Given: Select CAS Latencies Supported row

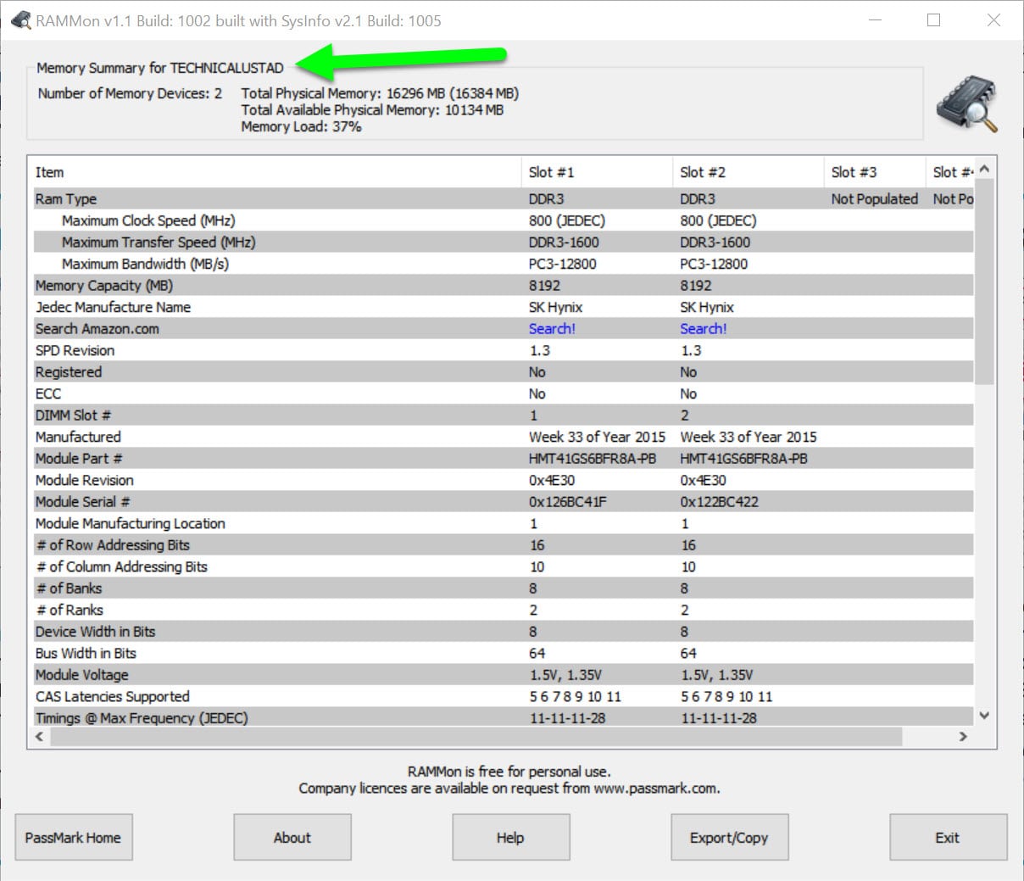Looking at the screenshot, I should (502, 696).
